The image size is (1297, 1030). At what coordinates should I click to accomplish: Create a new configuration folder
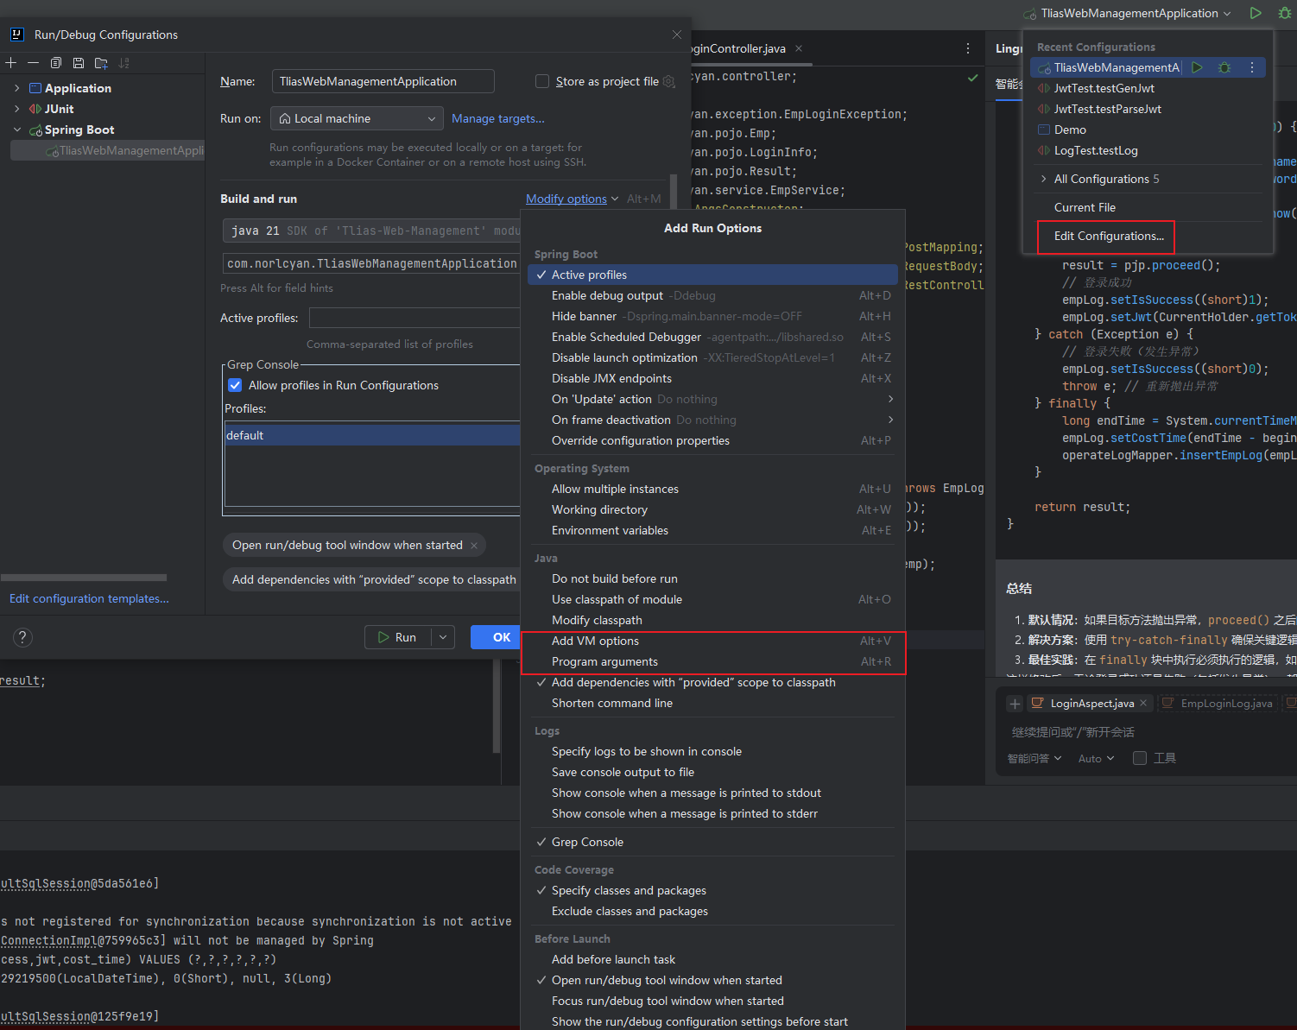coord(101,63)
